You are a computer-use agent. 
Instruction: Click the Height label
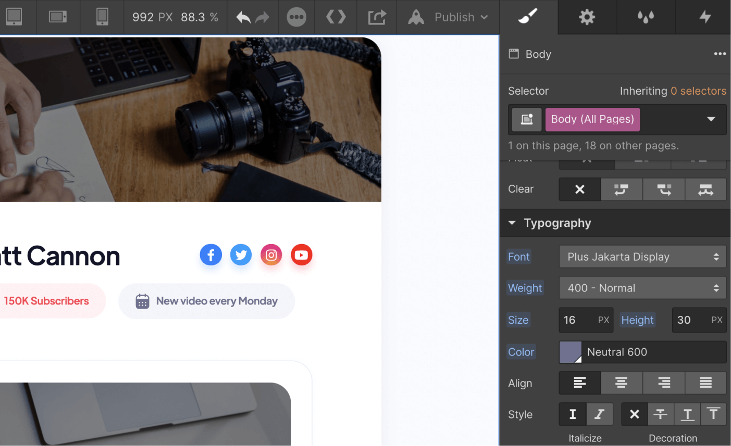click(637, 320)
